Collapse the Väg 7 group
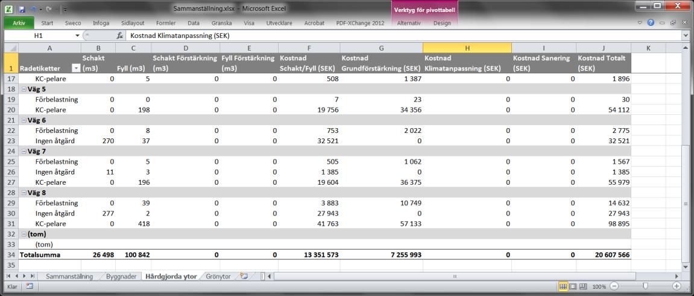The height and width of the screenshot is (296, 694). point(24,151)
